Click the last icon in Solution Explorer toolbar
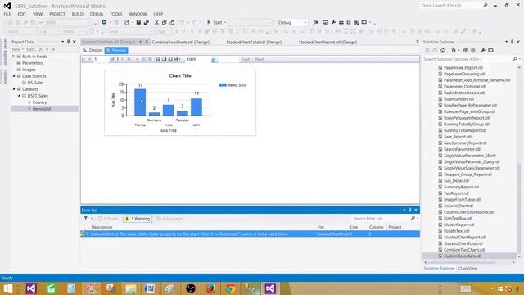 [490, 51]
